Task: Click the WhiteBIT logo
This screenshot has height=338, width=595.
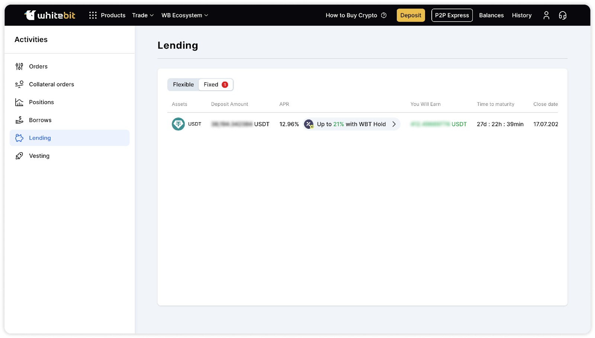Action: pyautogui.click(x=50, y=15)
